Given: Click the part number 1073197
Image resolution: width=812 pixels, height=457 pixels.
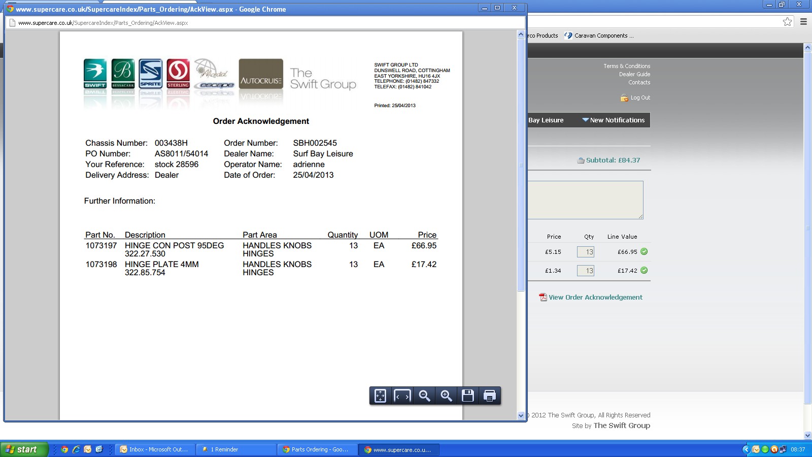Looking at the screenshot, I should tap(101, 246).
